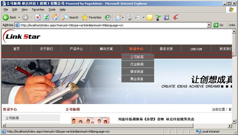
Task: Click inside the Address URL field
Action: tap(109, 25)
